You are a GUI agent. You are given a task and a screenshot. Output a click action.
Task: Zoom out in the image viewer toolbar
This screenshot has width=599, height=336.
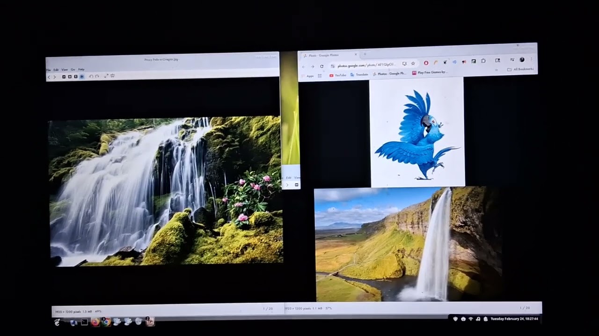[x=64, y=77]
